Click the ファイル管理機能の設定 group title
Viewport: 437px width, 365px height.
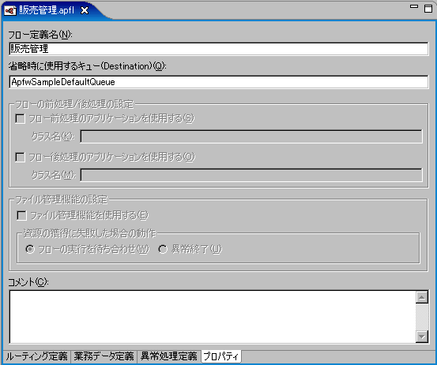62,200
